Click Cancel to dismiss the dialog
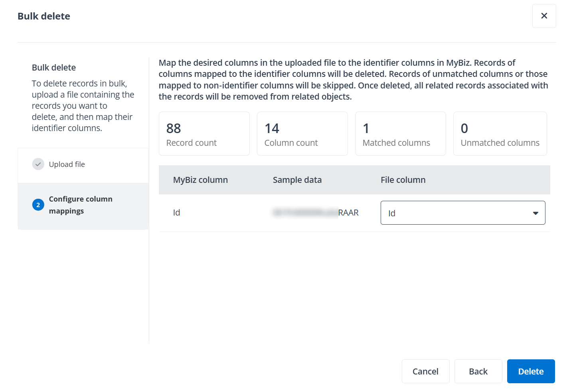This screenshot has height=392, width=567. point(425,371)
